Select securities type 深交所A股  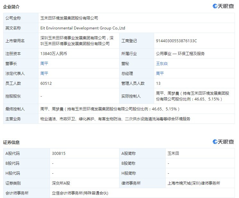[61, 183]
